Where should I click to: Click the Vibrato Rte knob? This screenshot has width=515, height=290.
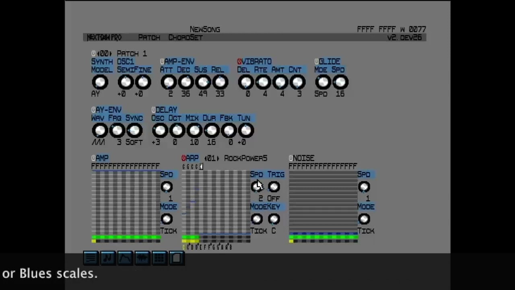pyautogui.click(x=263, y=82)
